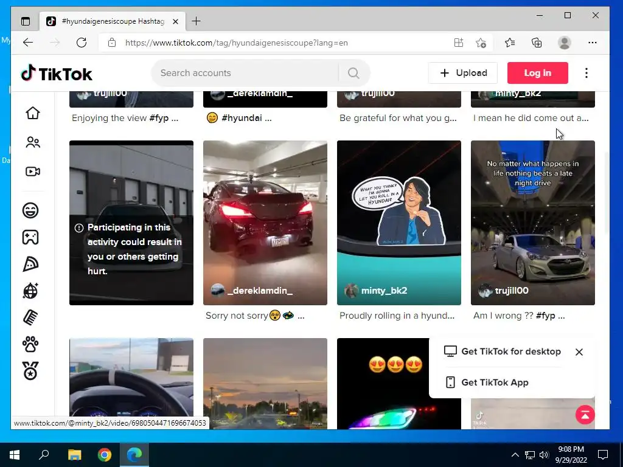Click Get TikTok App
Screen dimensions: 623x467
tap(487, 382)
